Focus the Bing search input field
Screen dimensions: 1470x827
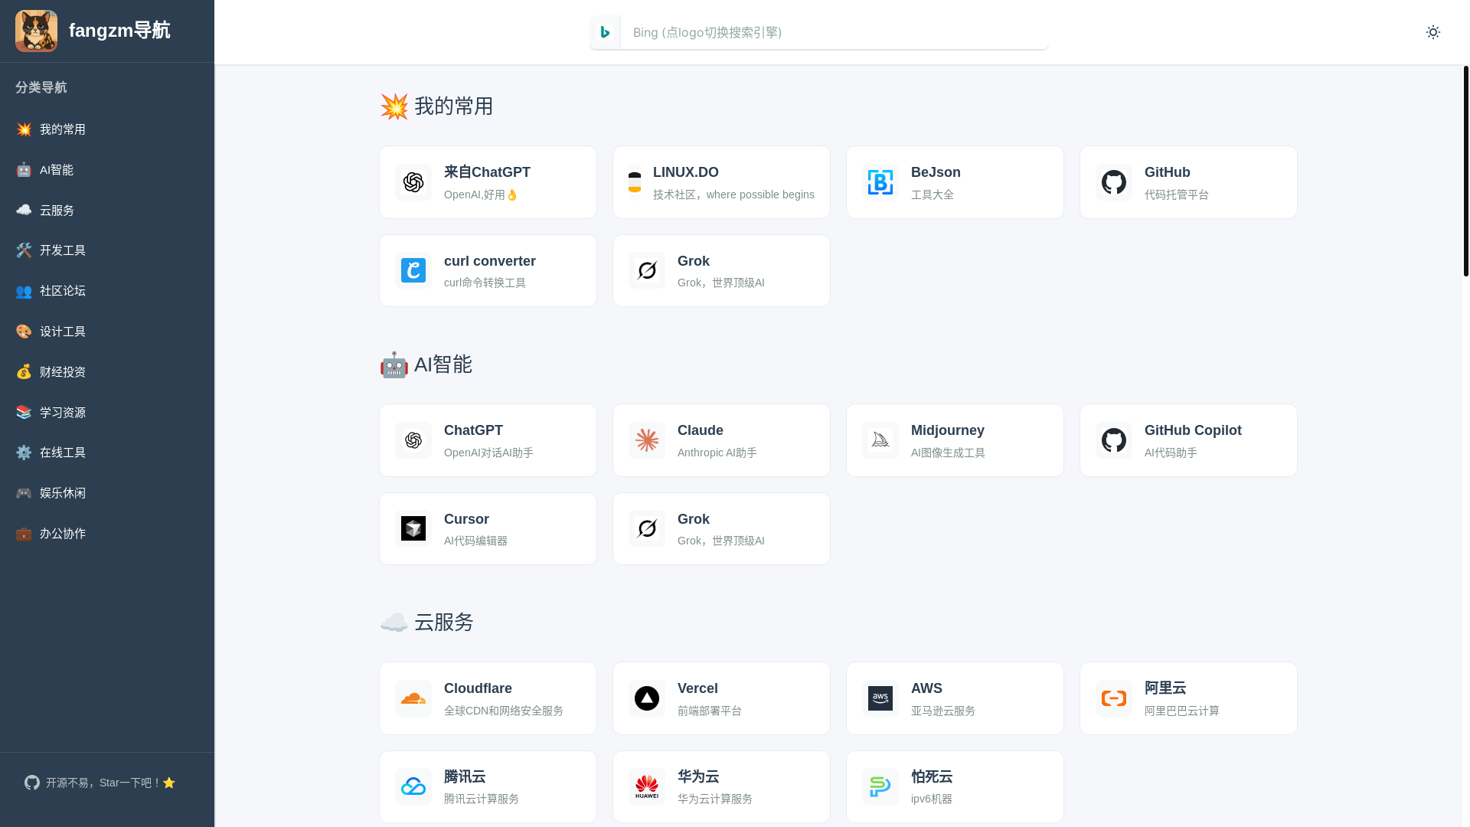(x=834, y=32)
